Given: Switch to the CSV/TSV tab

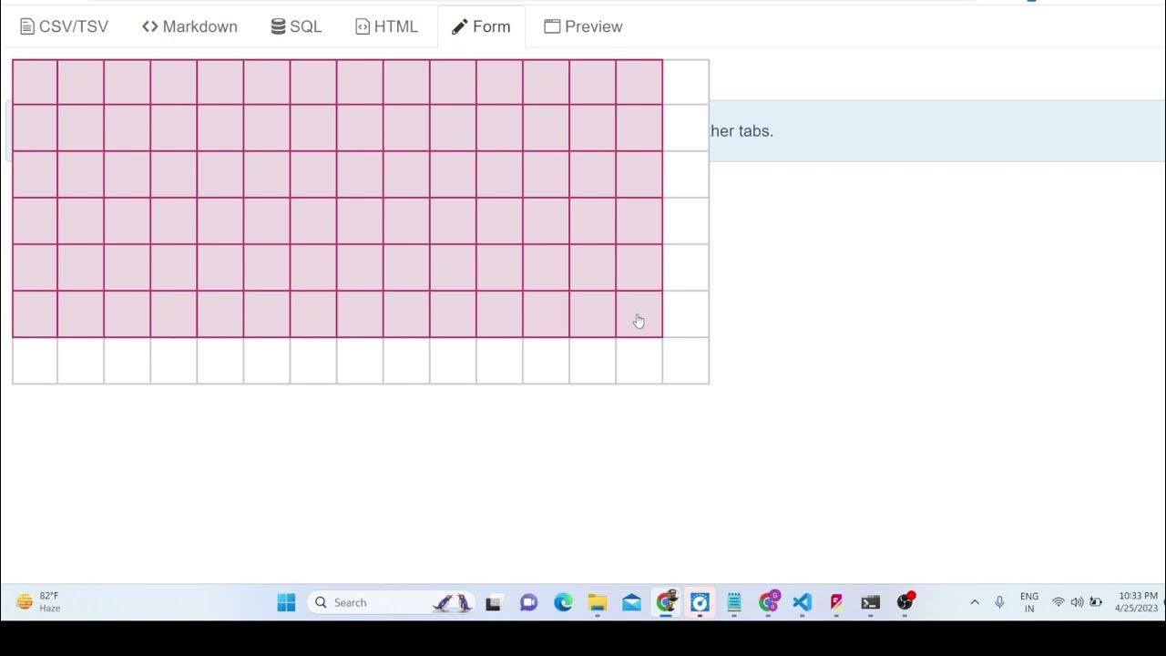Looking at the screenshot, I should tap(64, 26).
